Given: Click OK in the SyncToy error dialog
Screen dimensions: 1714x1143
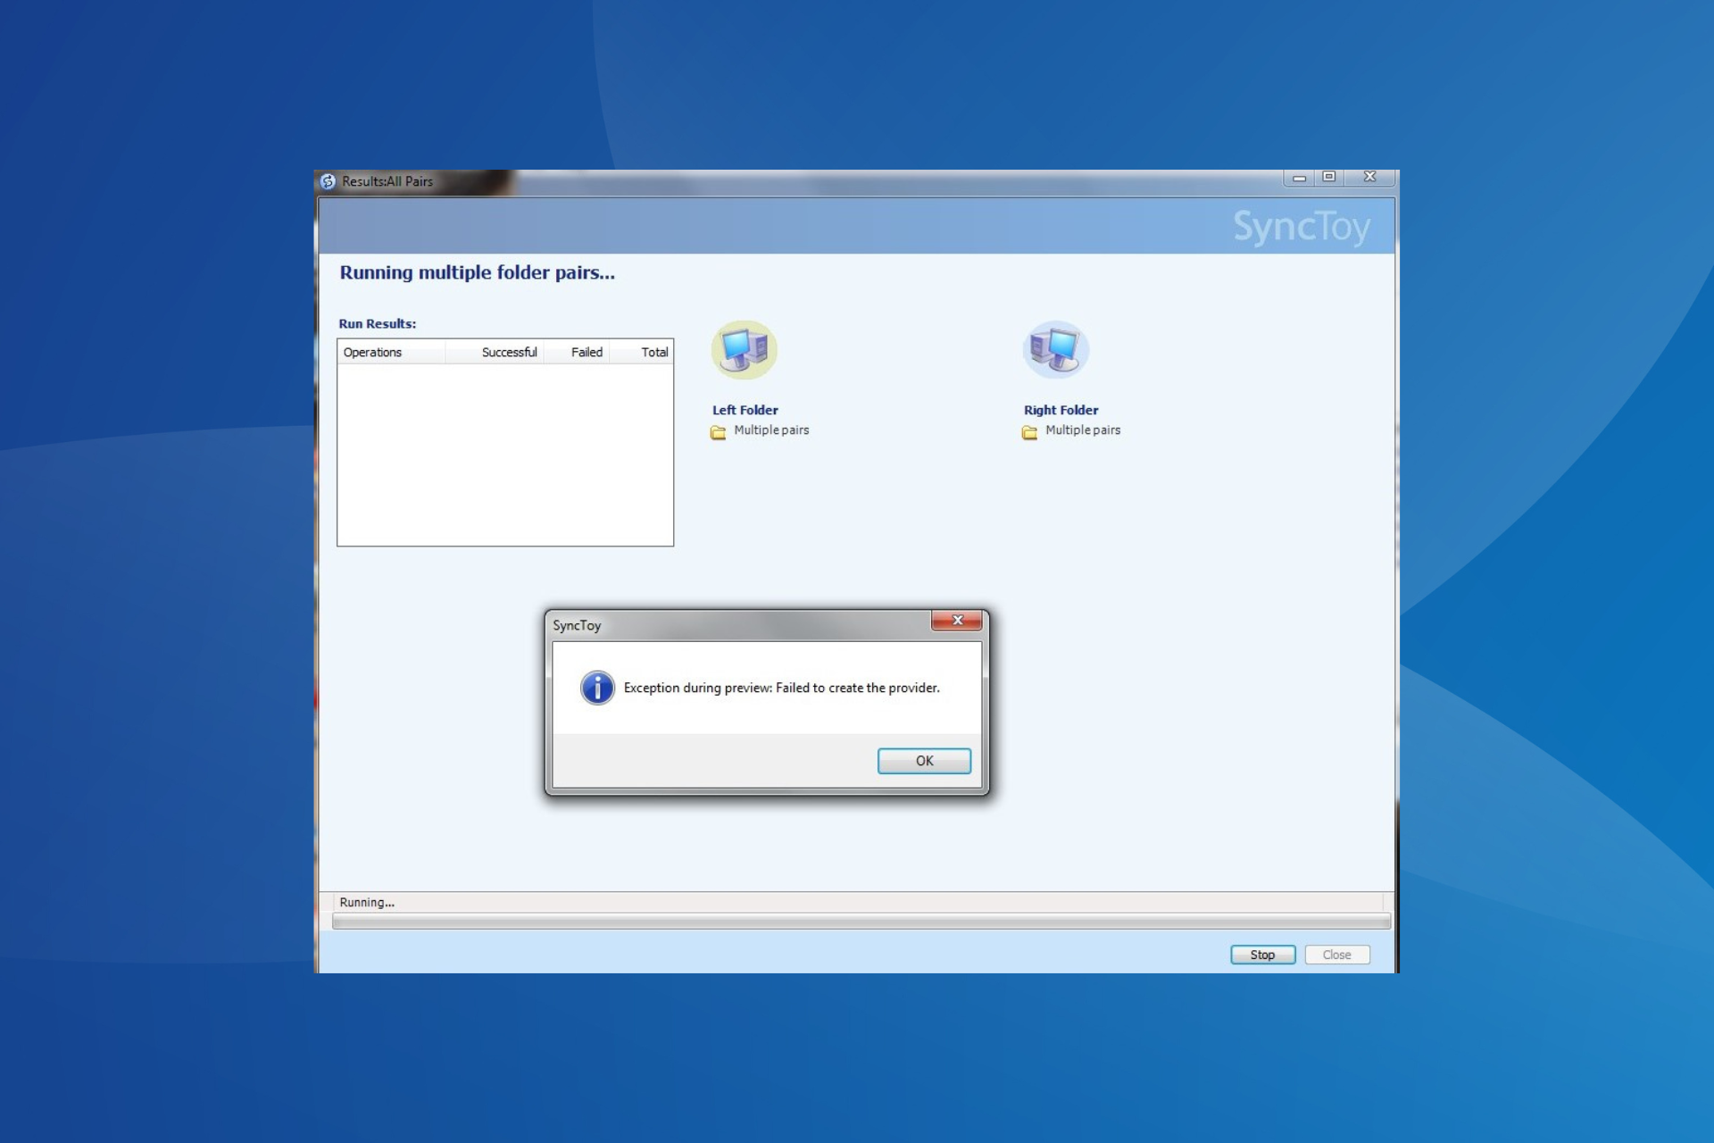Looking at the screenshot, I should (x=924, y=761).
